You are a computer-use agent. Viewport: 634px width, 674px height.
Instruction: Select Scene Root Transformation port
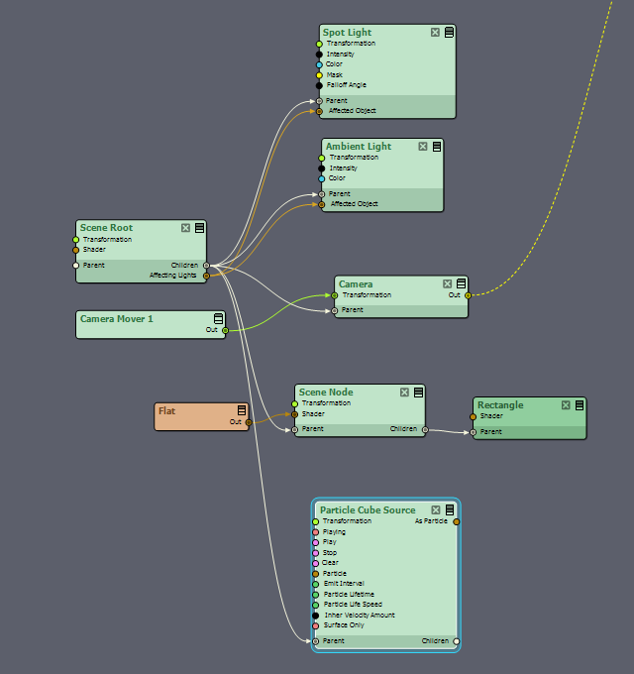click(76, 240)
